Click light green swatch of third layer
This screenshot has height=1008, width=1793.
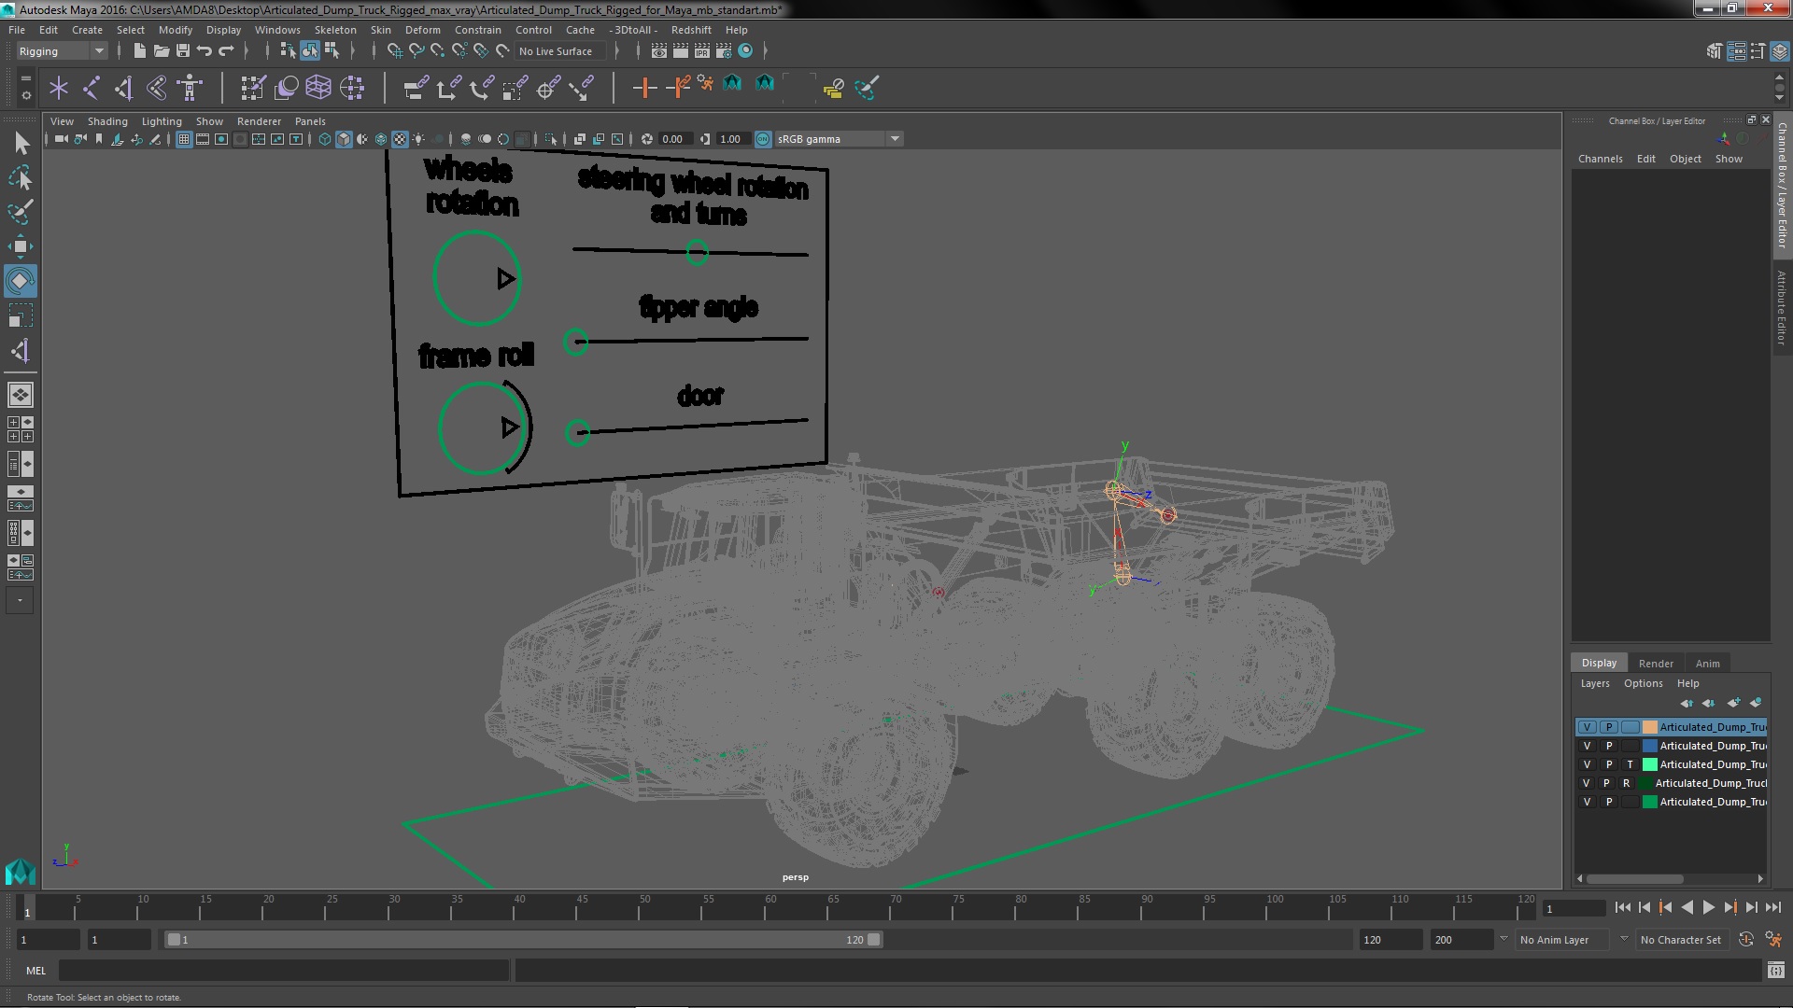(x=1649, y=764)
